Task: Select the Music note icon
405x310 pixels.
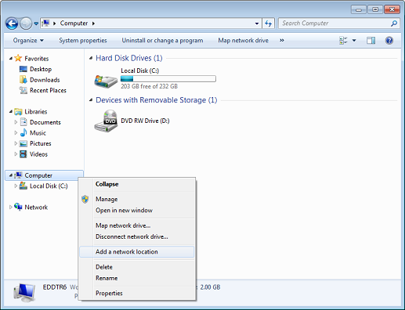Action: coord(24,132)
